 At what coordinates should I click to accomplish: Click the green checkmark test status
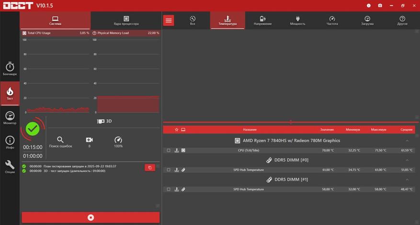33,129
